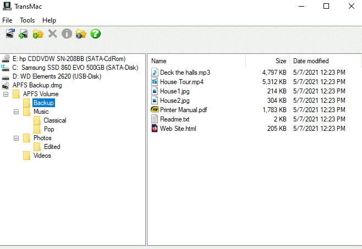Screen dimensions: 362x249
Task: Collapse the APFS Volume tree node
Action: tap(6, 94)
